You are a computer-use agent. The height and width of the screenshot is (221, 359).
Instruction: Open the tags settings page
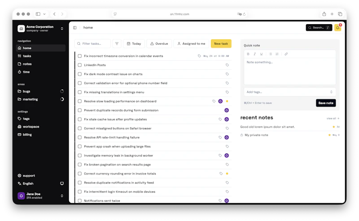pyautogui.click(x=40, y=119)
